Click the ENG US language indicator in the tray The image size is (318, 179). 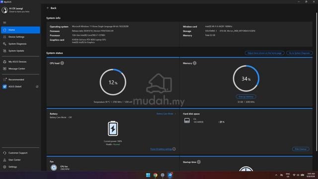[288, 175]
